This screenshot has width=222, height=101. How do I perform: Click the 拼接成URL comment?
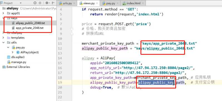93,34
